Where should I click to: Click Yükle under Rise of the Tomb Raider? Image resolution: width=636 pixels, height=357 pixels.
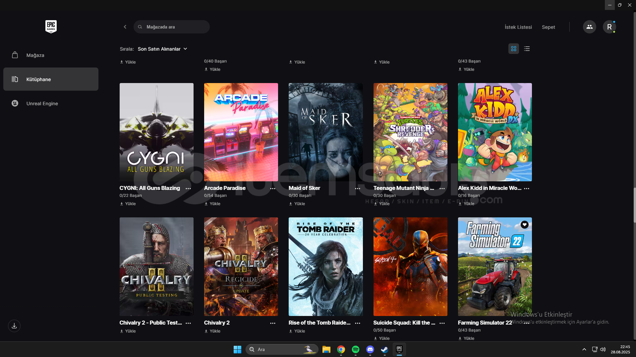pos(297,331)
